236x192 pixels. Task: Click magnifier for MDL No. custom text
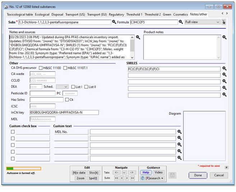pyautogui.click(x=179, y=132)
